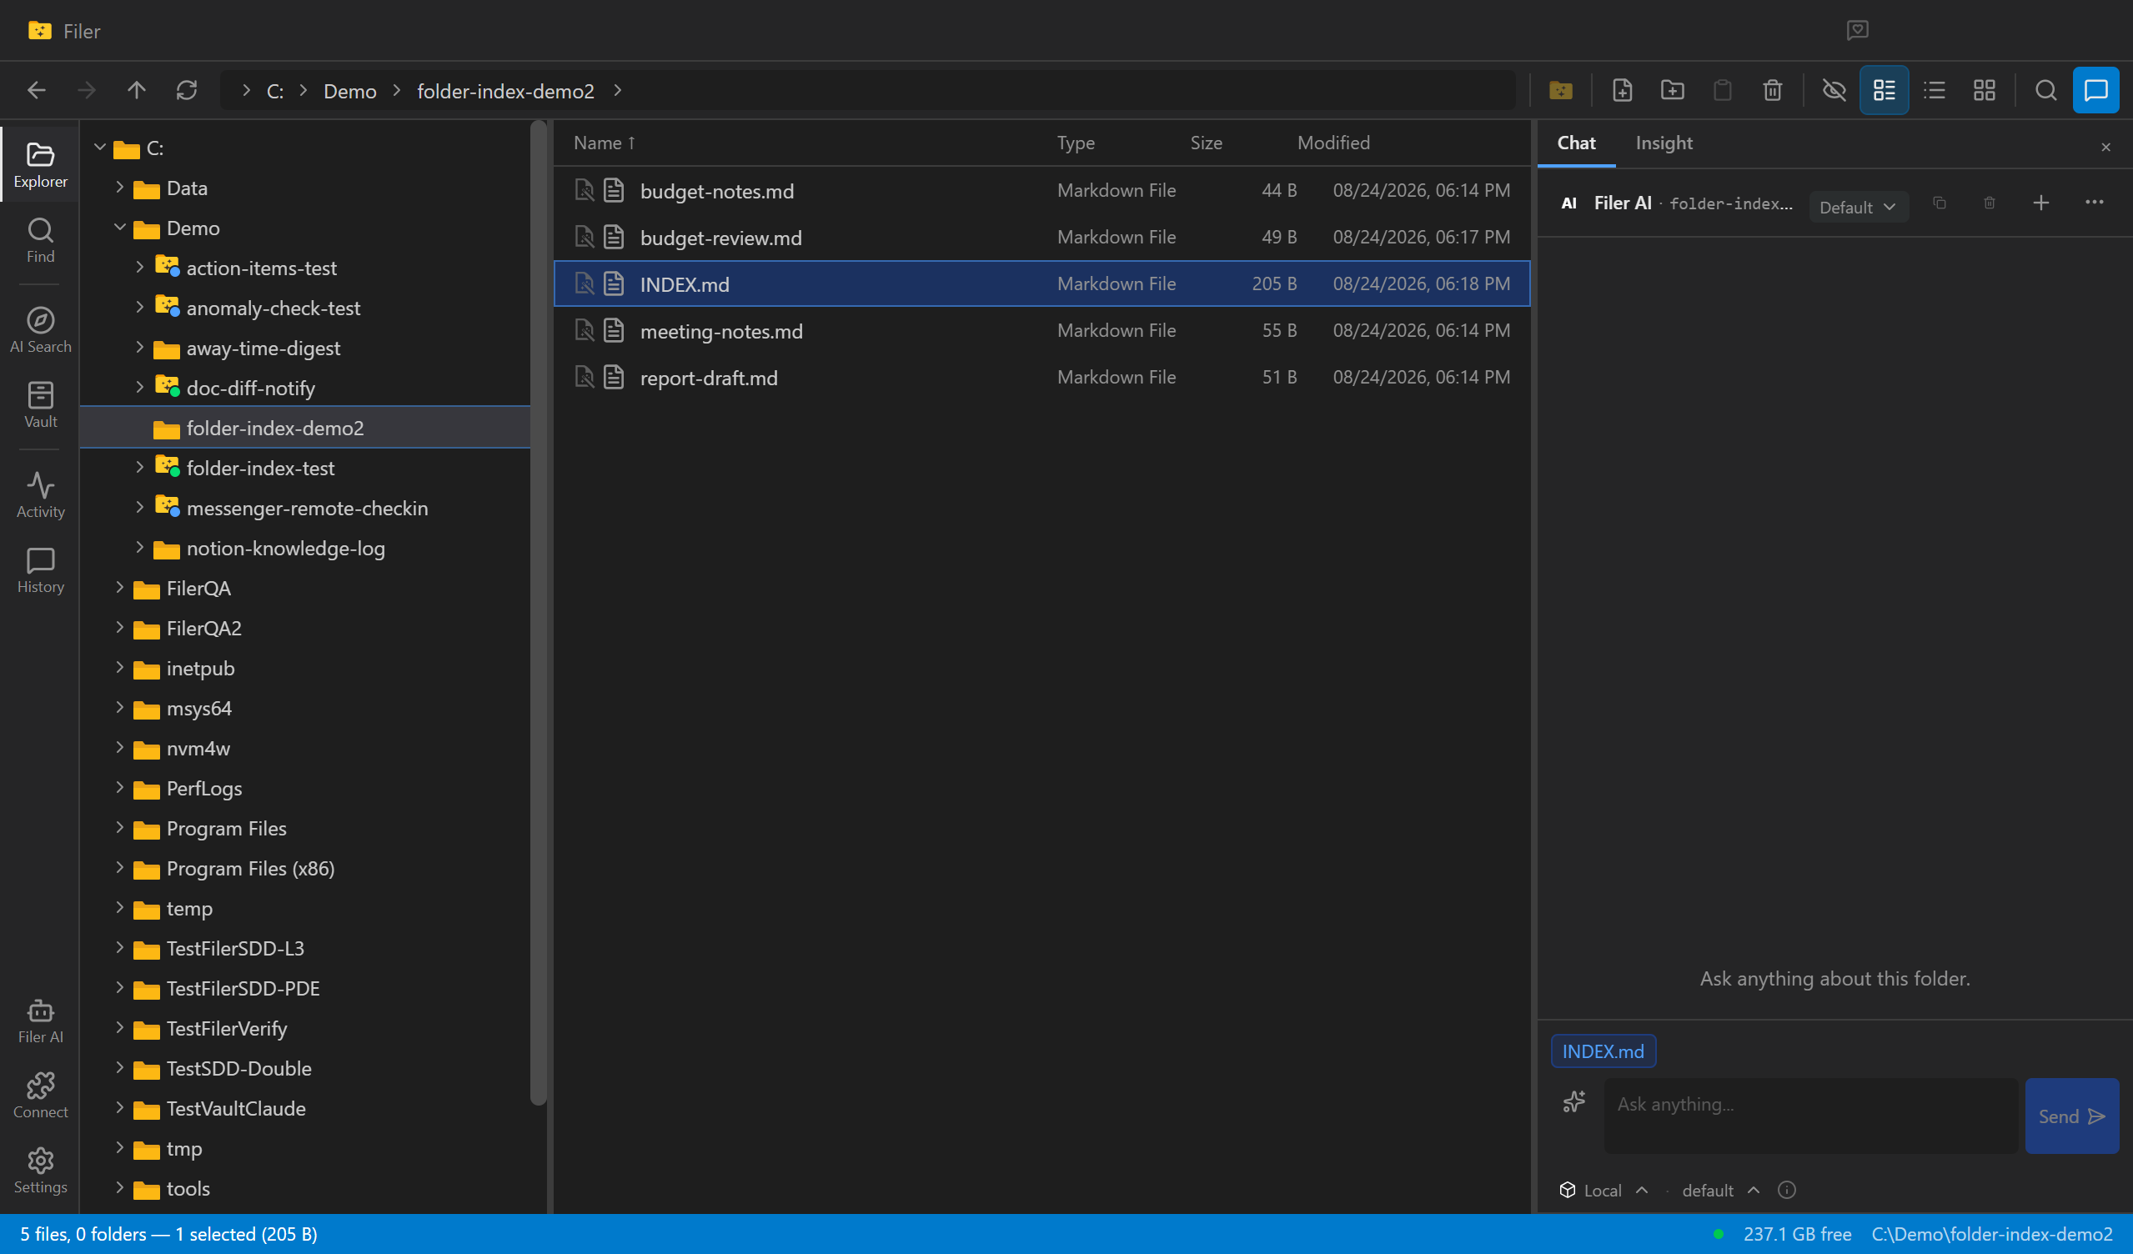
Task: Open Settings in the sidebar
Action: pyautogui.click(x=40, y=1171)
